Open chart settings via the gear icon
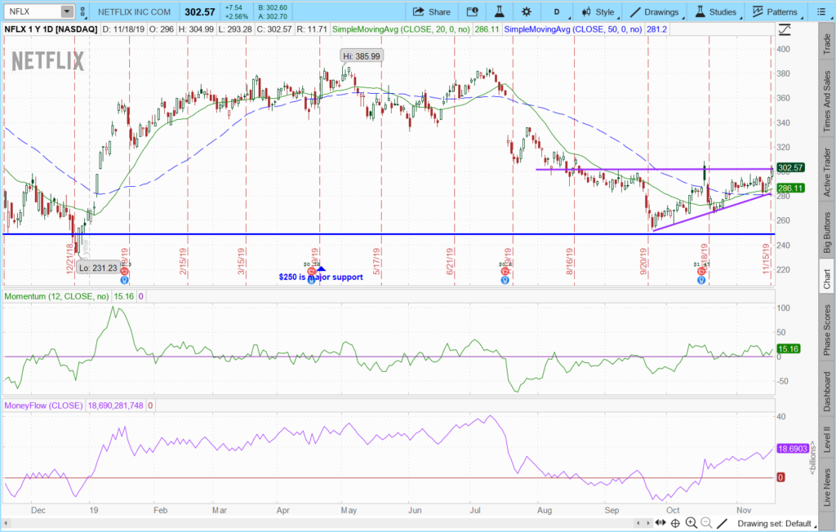The image size is (836, 532). pyautogui.click(x=526, y=11)
